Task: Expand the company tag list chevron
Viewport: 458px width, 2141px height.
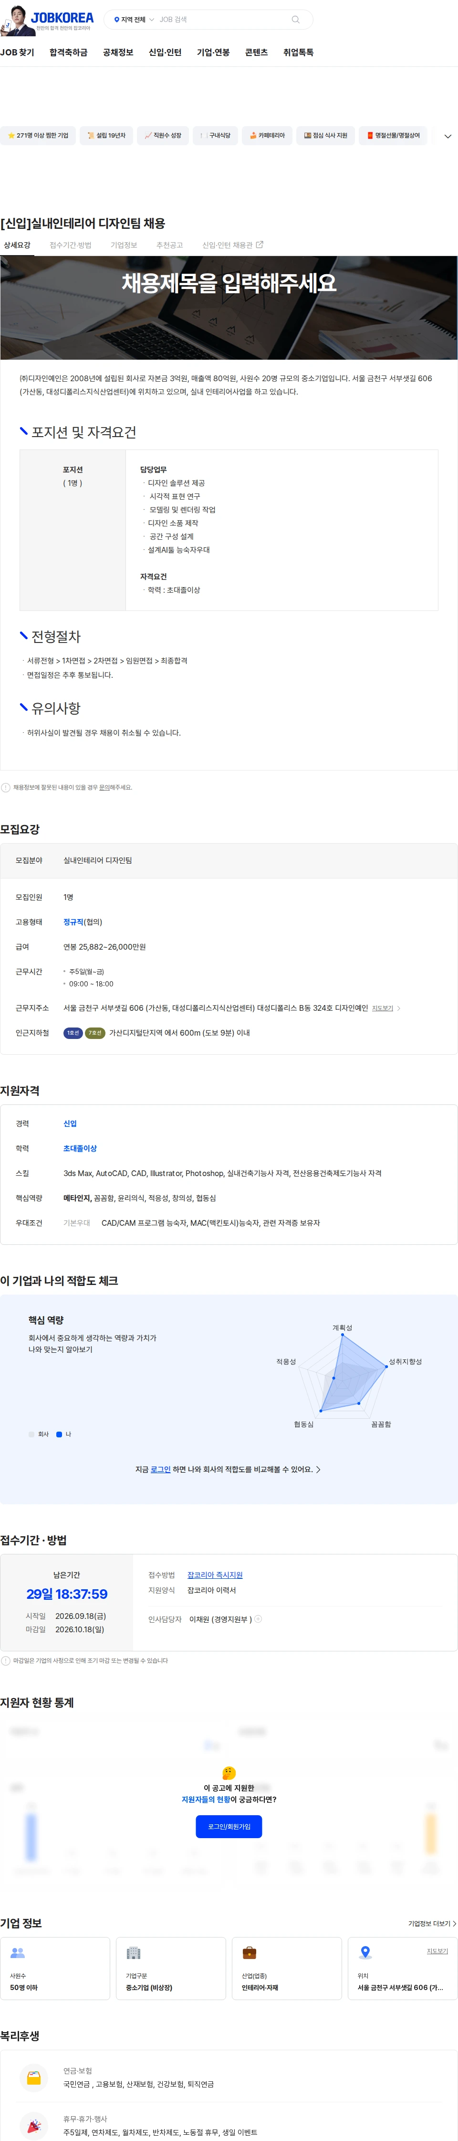Action: 448,136
